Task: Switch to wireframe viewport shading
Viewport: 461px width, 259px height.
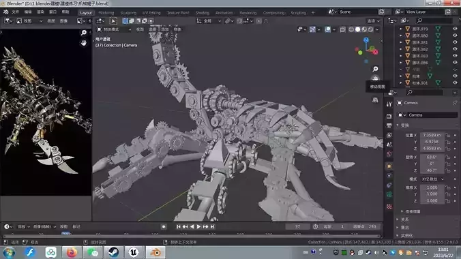Action: coord(351,29)
